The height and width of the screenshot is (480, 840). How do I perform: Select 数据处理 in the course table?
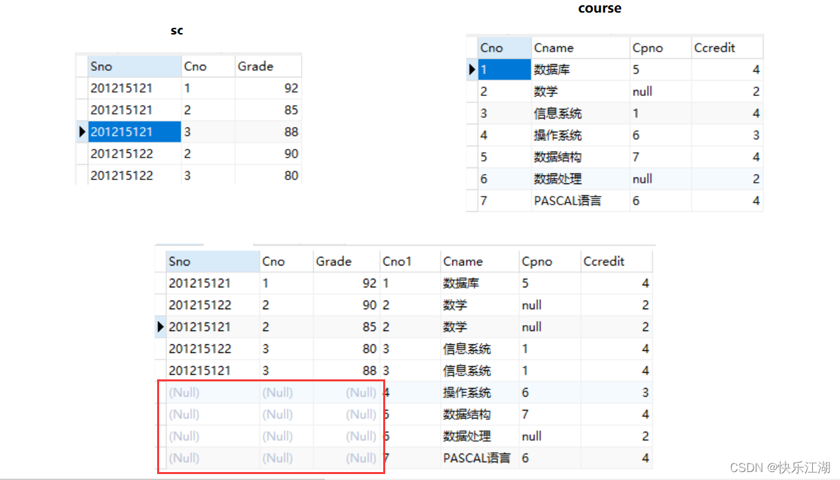coord(581,179)
